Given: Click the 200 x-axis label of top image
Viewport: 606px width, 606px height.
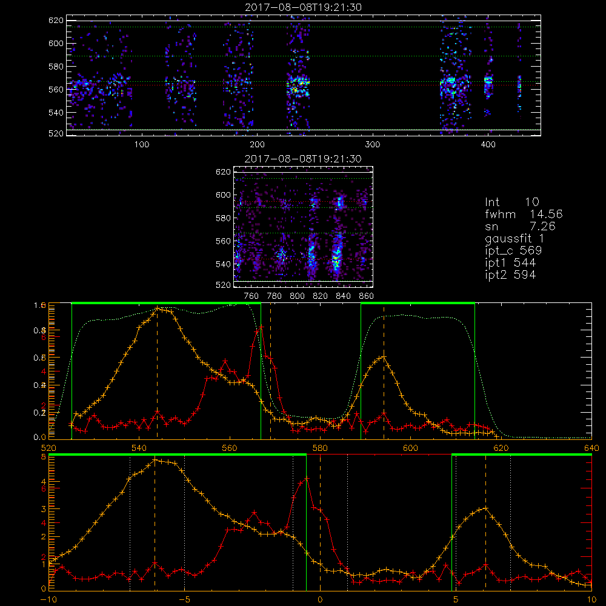Looking at the screenshot, I should 257,145.
